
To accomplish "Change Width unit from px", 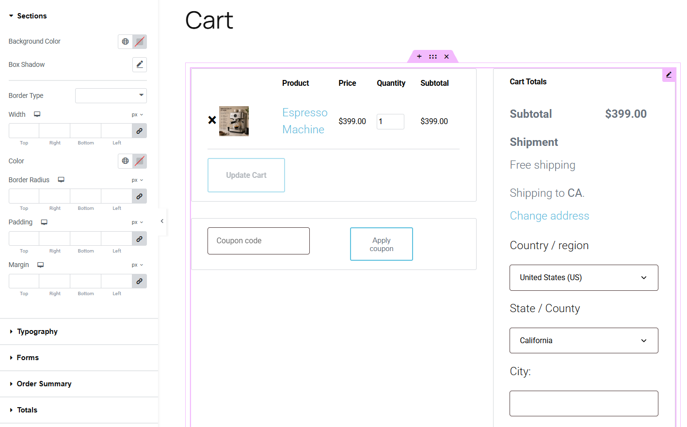I will tap(137, 115).
